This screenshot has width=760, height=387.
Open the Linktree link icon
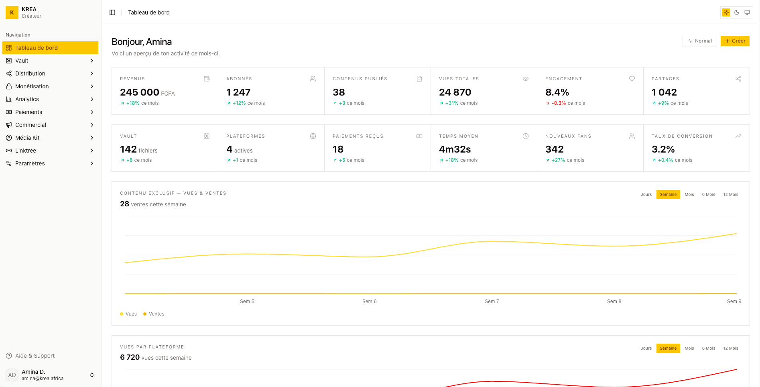(9, 151)
